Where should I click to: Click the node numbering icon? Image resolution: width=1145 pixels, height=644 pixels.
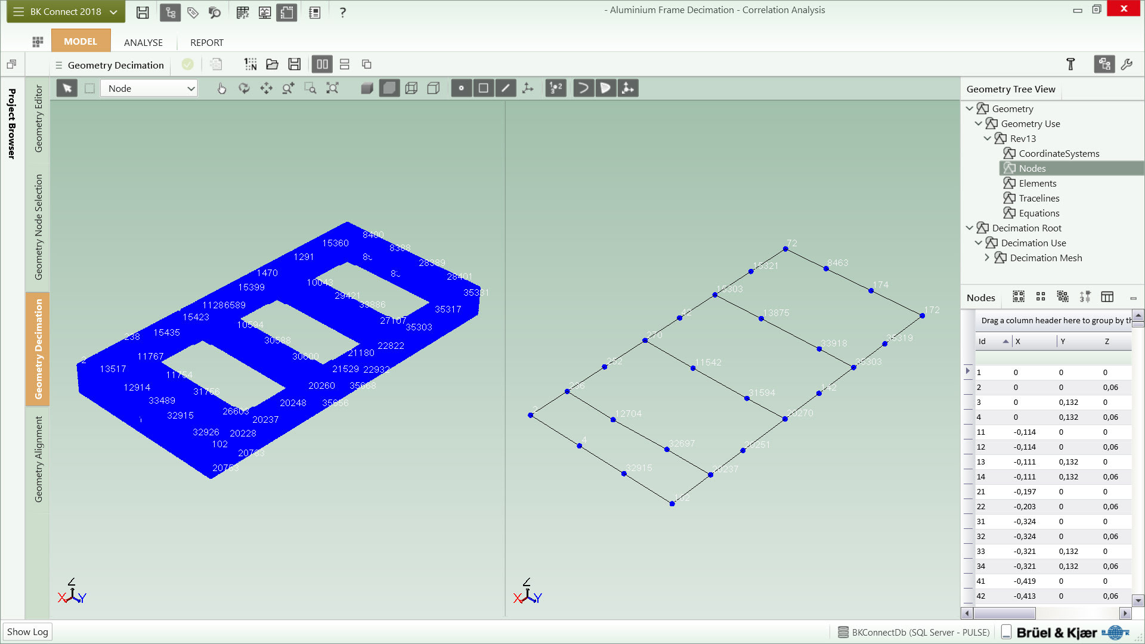coord(555,88)
